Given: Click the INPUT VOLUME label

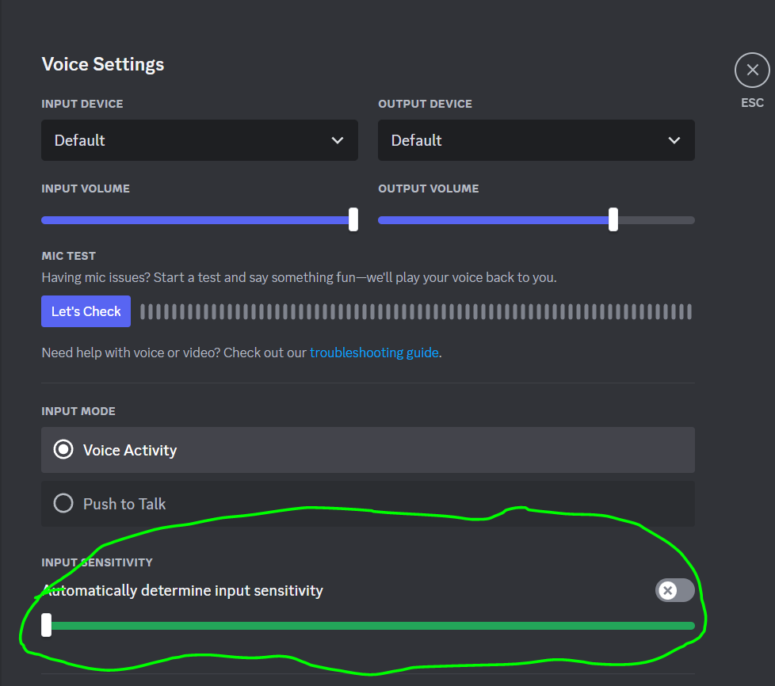Looking at the screenshot, I should [x=86, y=189].
